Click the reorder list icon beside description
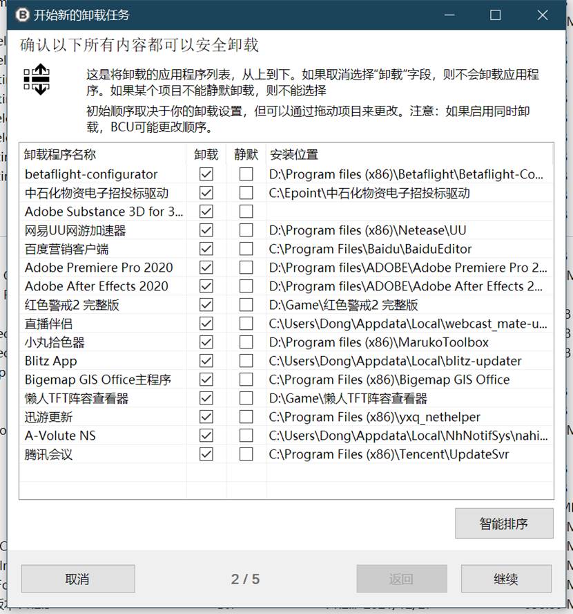The height and width of the screenshot is (614, 573). [37, 80]
